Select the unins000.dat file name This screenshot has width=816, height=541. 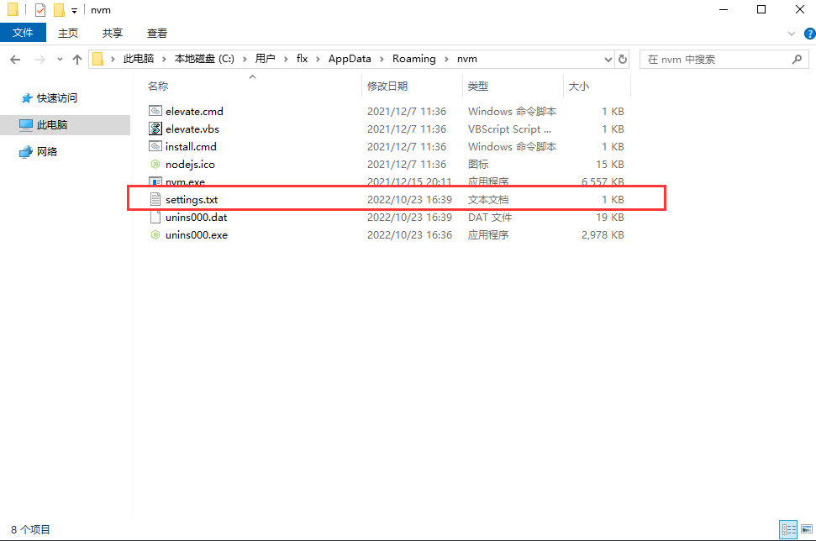pos(196,217)
